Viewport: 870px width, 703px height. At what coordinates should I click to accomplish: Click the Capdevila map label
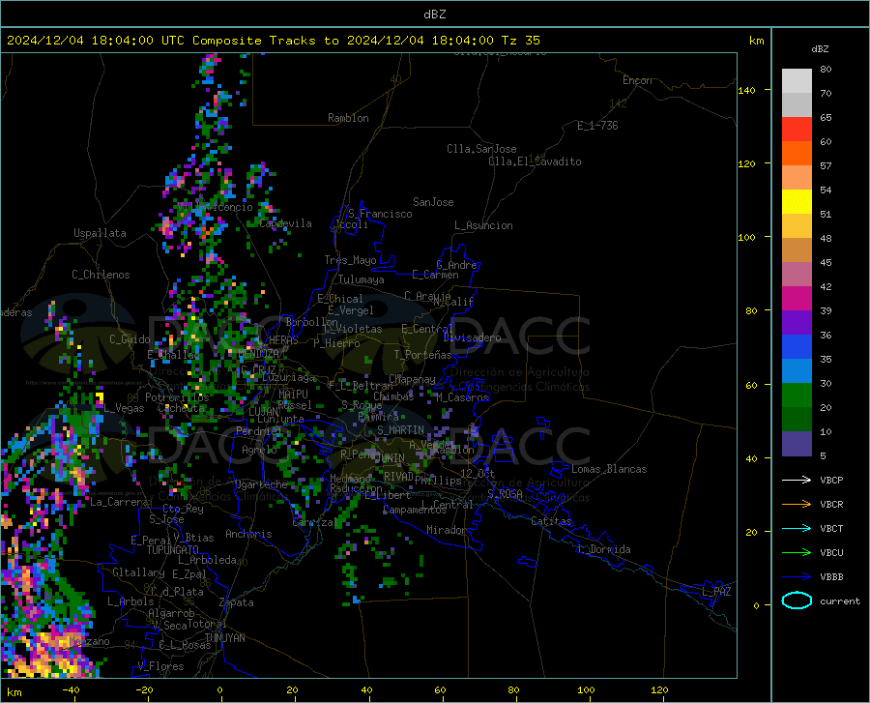(x=286, y=223)
